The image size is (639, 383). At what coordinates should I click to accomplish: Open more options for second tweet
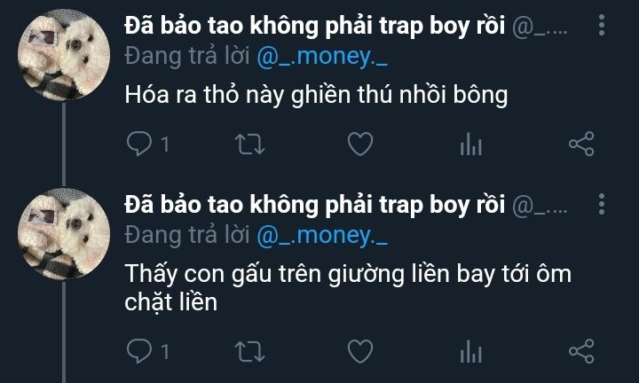tap(602, 204)
